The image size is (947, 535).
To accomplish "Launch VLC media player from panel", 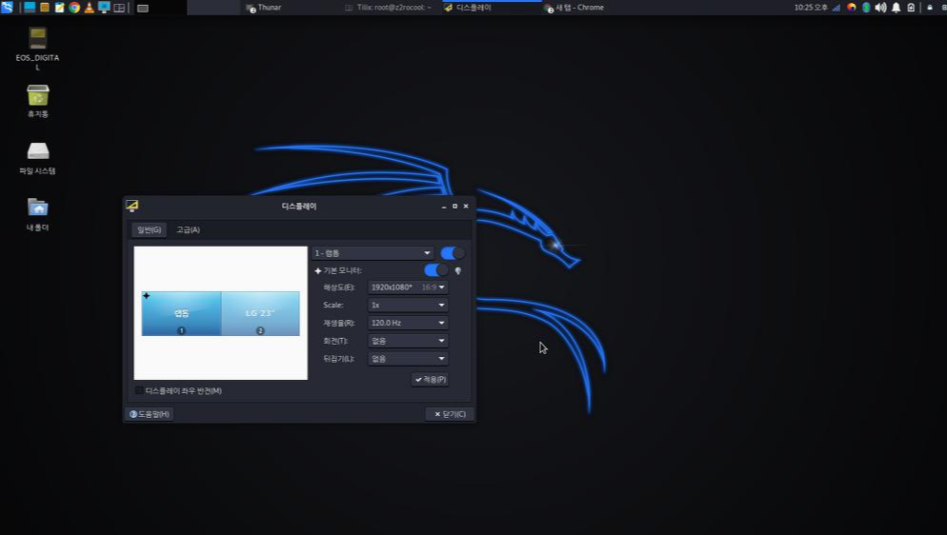I will click(x=90, y=8).
